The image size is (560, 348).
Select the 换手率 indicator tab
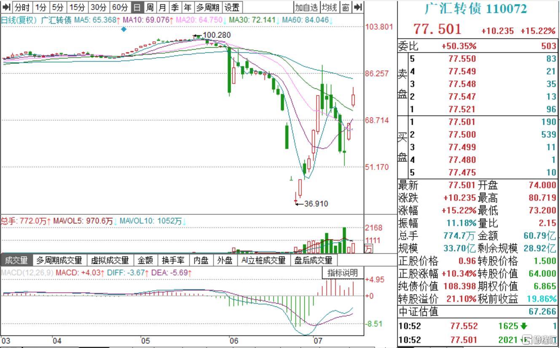(x=173, y=260)
